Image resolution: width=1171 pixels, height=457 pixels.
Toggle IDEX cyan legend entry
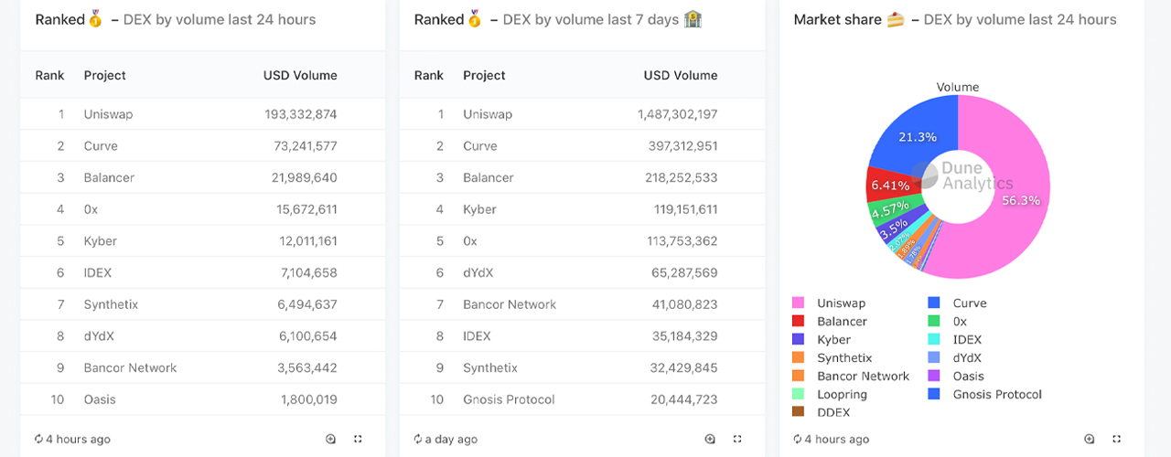point(954,339)
